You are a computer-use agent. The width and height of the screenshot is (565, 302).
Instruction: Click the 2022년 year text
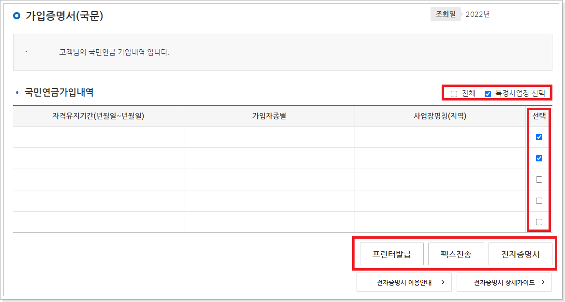click(477, 14)
